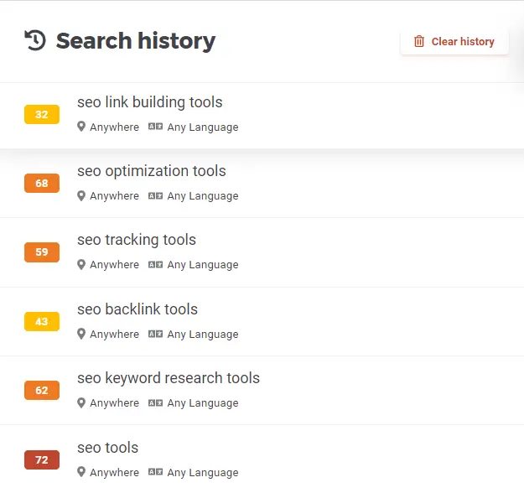
Task: Click the Clear history button
Action: (x=454, y=41)
